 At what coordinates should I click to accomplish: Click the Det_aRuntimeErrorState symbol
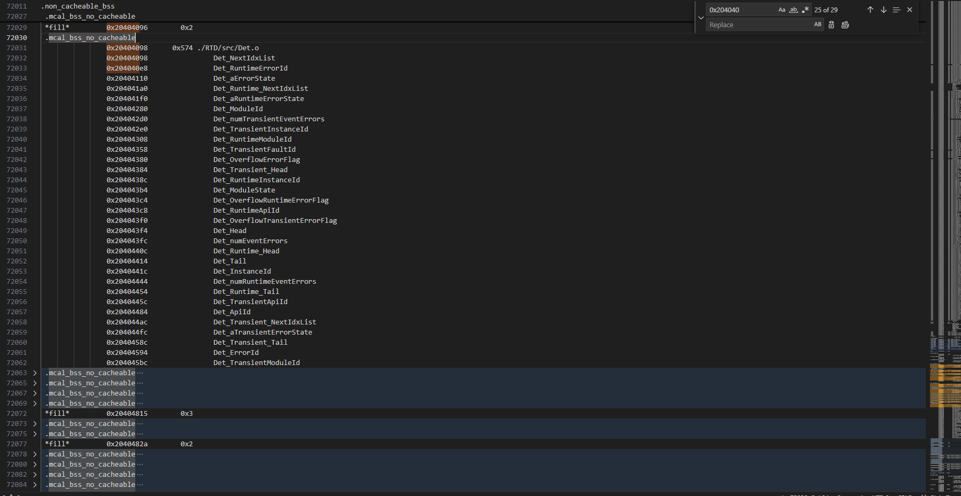tap(259, 99)
